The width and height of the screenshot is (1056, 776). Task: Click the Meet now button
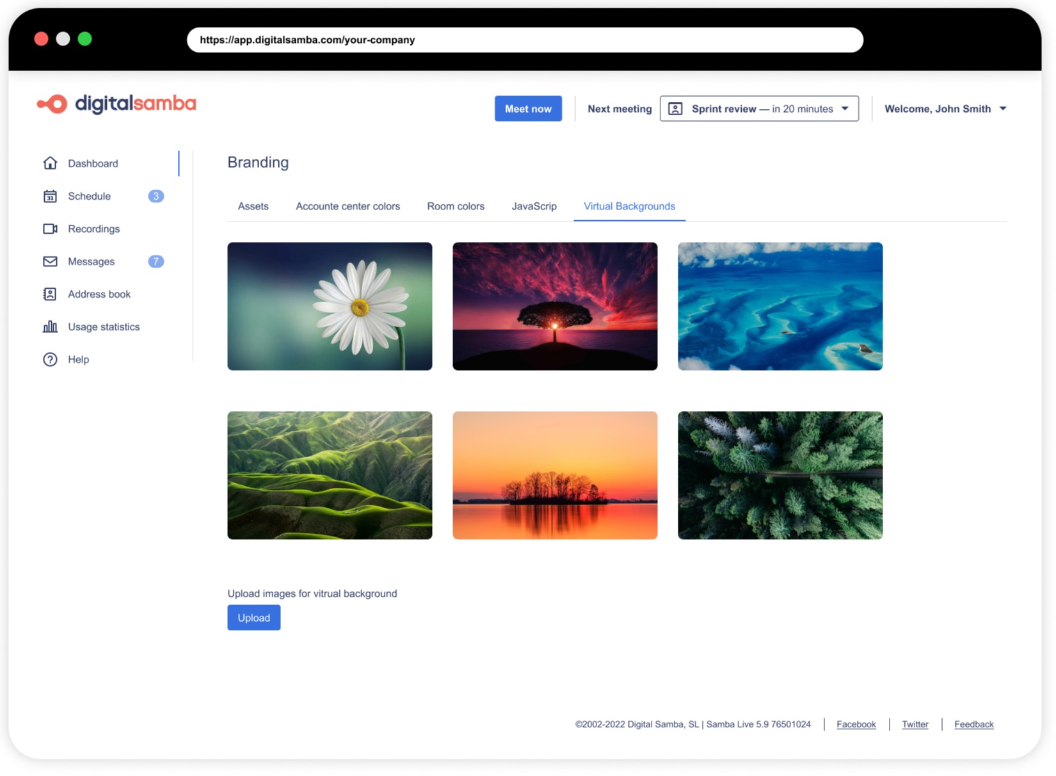click(x=528, y=108)
